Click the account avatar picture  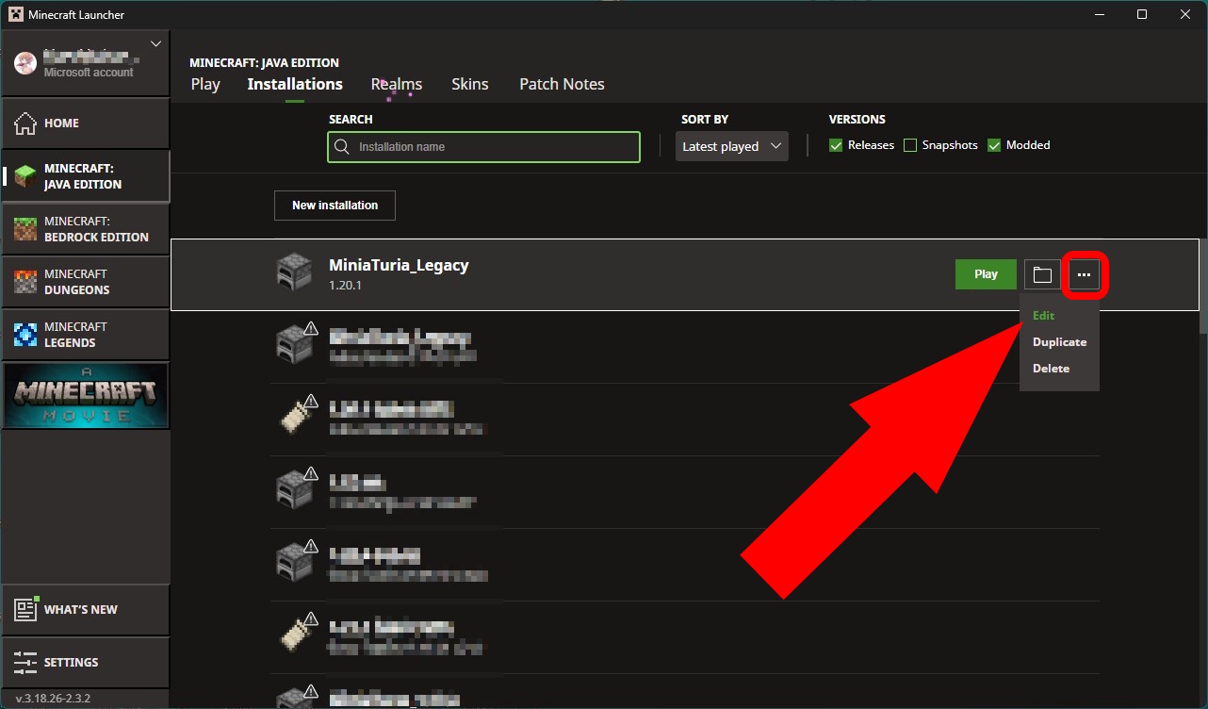[x=25, y=63]
